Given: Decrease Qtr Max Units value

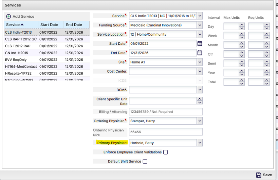Looking at the screenshot, I should tap(242, 56).
